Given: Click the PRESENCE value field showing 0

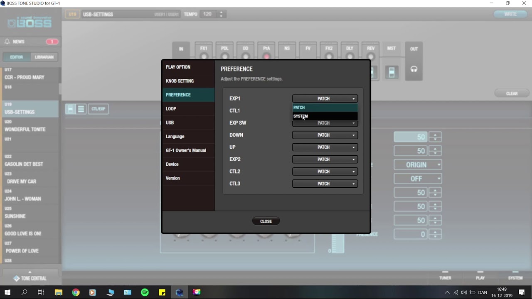Looking at the screenshot, I should point(410,234).
